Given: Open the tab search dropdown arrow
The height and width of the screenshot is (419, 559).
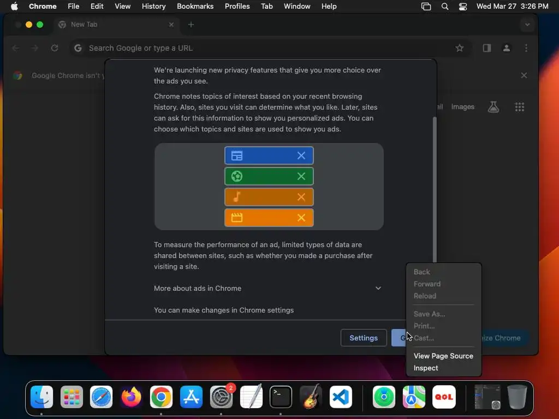Looking at the screenshot, I should (x=527, y=25).
